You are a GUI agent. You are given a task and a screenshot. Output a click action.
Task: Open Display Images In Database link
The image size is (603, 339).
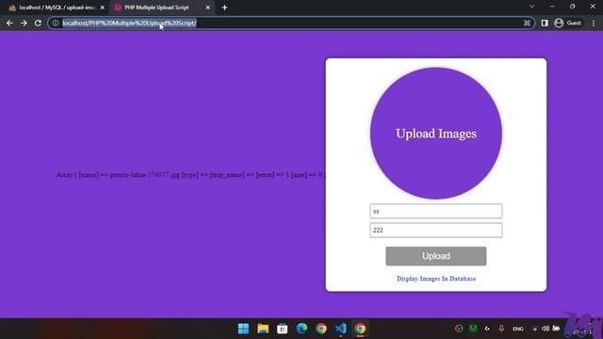[x=436, y=279]
